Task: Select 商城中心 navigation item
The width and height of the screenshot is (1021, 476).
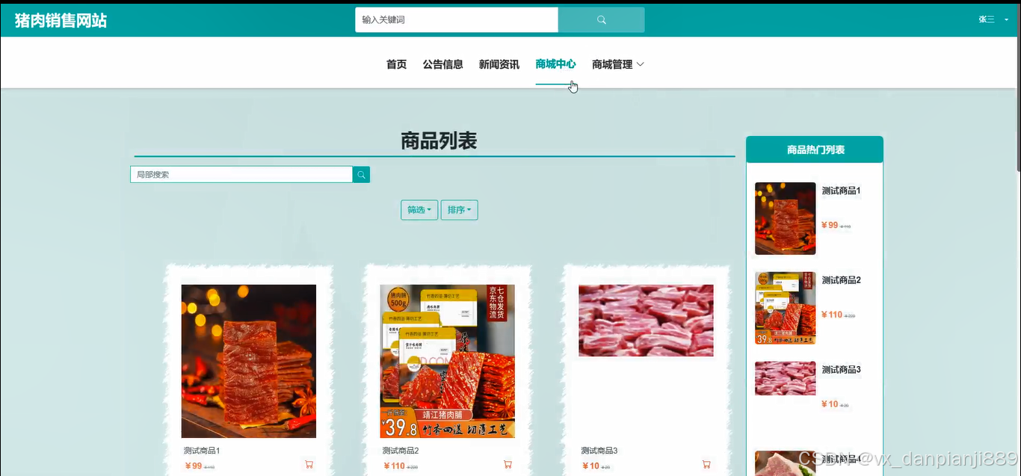Action: (x=555, y=64)
